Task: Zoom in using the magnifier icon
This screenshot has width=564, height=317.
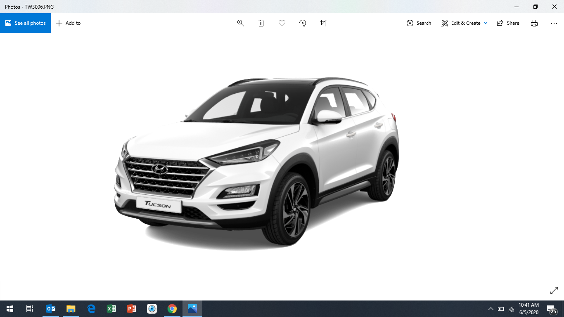Action: [x=241, y=23]
